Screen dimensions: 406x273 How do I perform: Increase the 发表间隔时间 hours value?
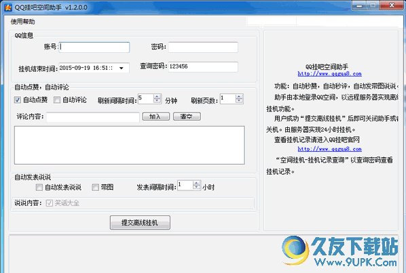coord(196,183)
